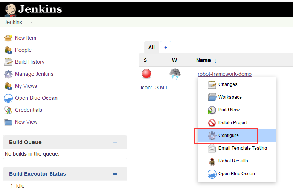Click the Email Template Testing envelope icon
This screenshot has height=188, width=293.
pyautogui.click(x=212, y=148)
